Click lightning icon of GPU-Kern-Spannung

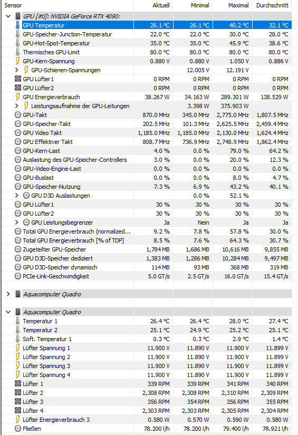click(18, 61)
